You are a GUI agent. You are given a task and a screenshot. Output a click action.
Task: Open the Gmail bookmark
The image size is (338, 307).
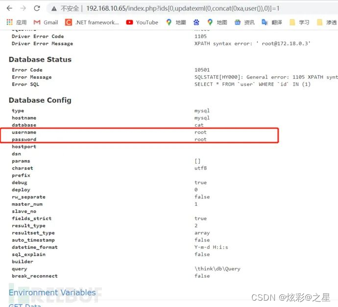[x=46, y=22]
